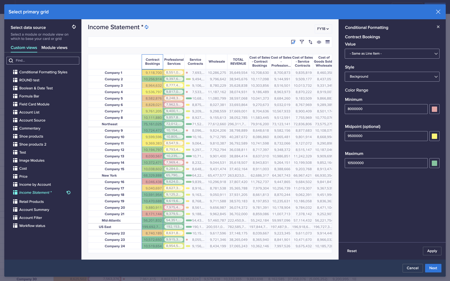This screenshot has height=281, width=450.
Task: Pick the Maximum green color swatch
Action: pyautogui.click(x=434, y=163)
